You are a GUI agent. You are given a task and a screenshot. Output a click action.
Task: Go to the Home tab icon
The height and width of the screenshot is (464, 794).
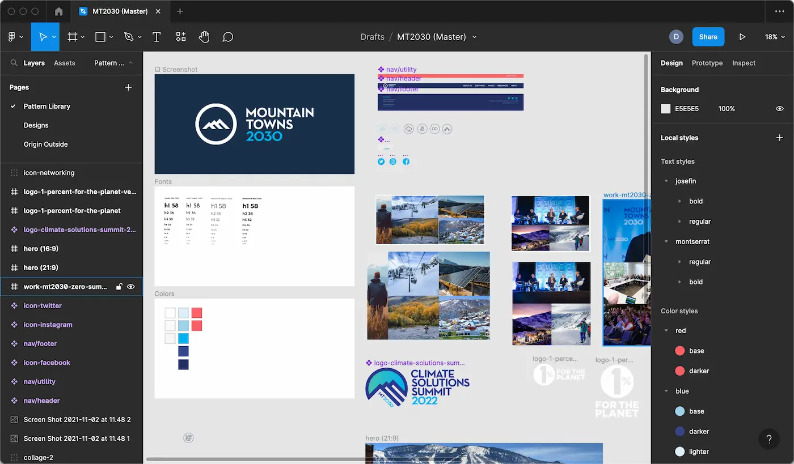tap(59, 11)
